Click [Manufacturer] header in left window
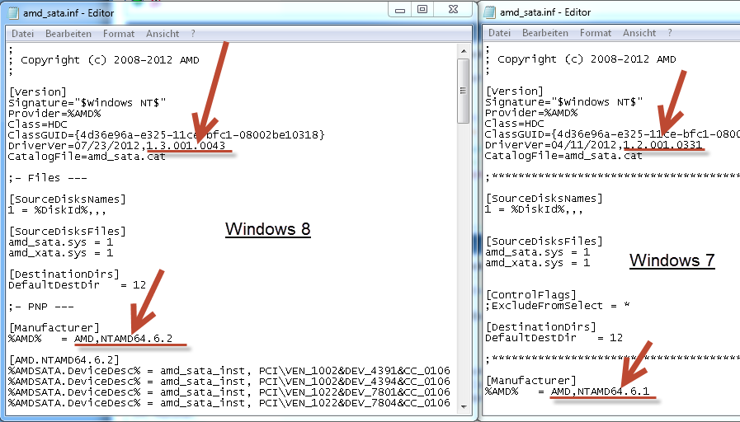The height and width of the screenshot is (422, 740). 54,328
